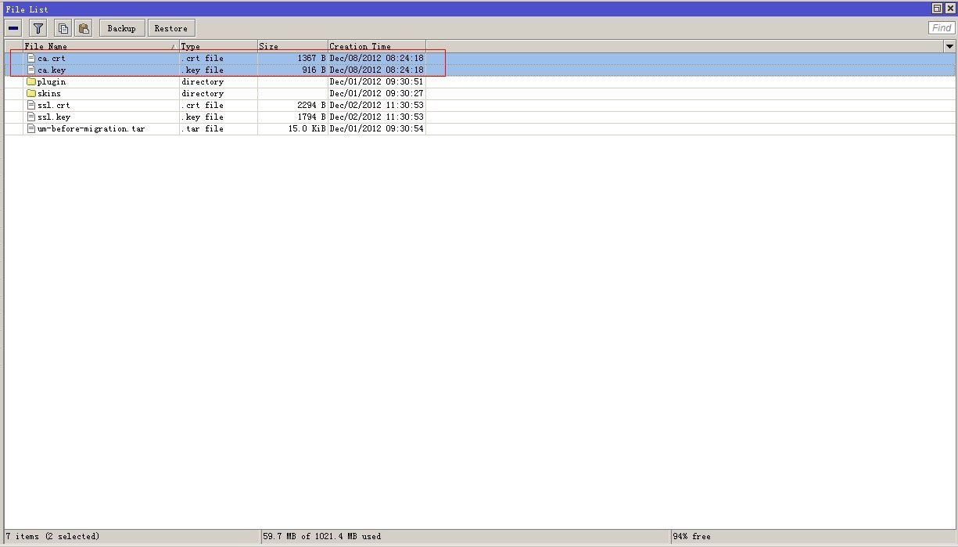958x547 pixels.
Task: Select the plugin folder icon
Action: (31, 81)
